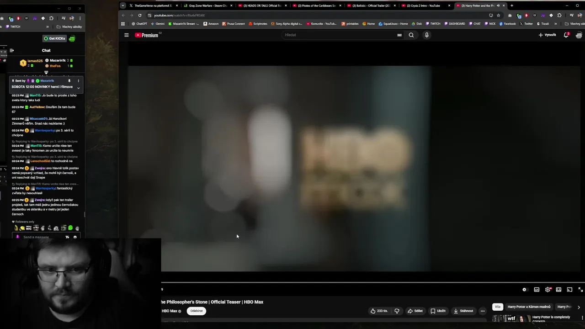Switch to Ballistic Official Trailer tab
Viewport: 585px width, 329px height.
371,5
